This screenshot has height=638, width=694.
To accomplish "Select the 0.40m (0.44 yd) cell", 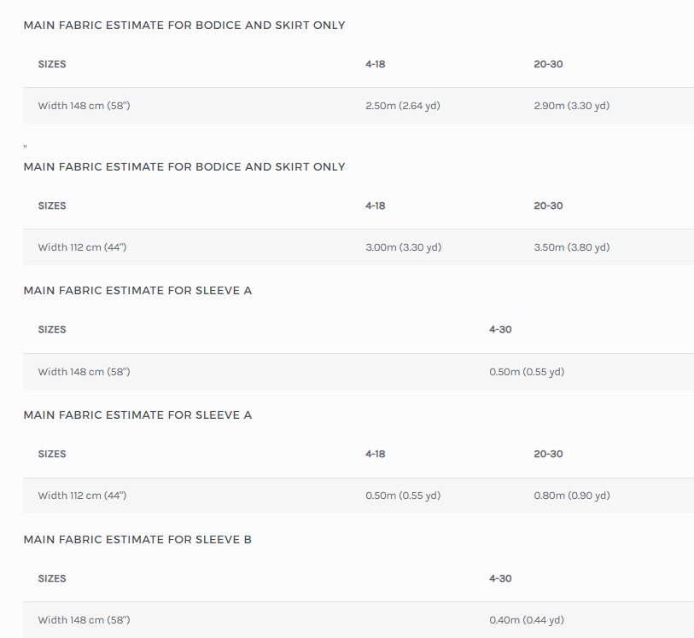I will point(527,620).
